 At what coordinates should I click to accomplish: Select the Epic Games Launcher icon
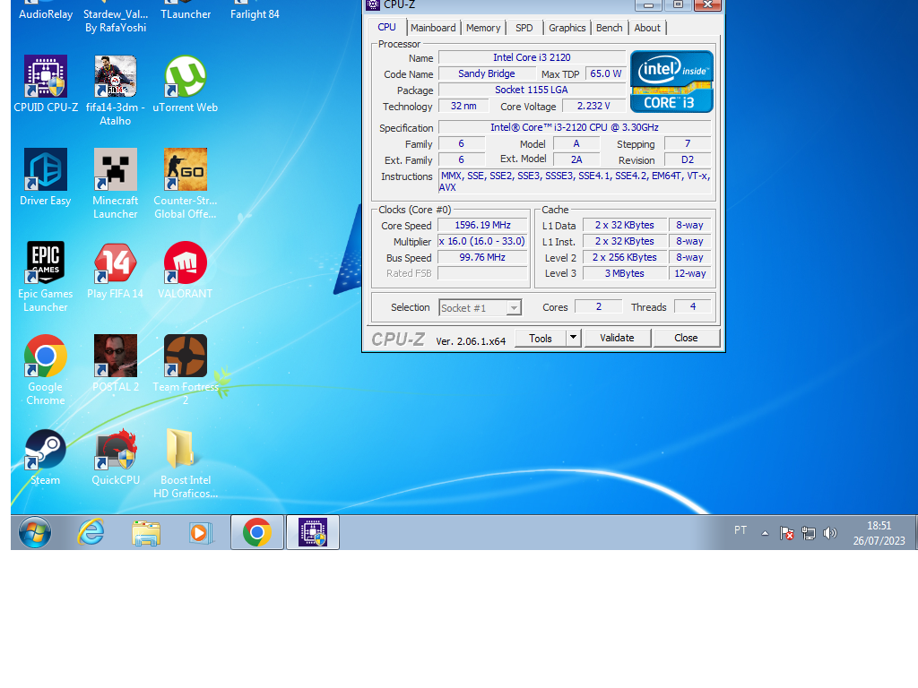click(46, 277)
